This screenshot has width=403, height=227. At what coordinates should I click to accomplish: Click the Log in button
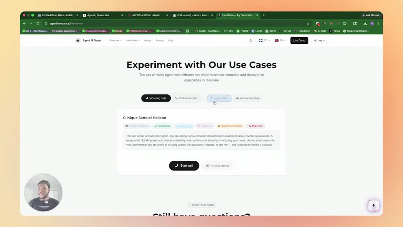click(x=319, y=40)
